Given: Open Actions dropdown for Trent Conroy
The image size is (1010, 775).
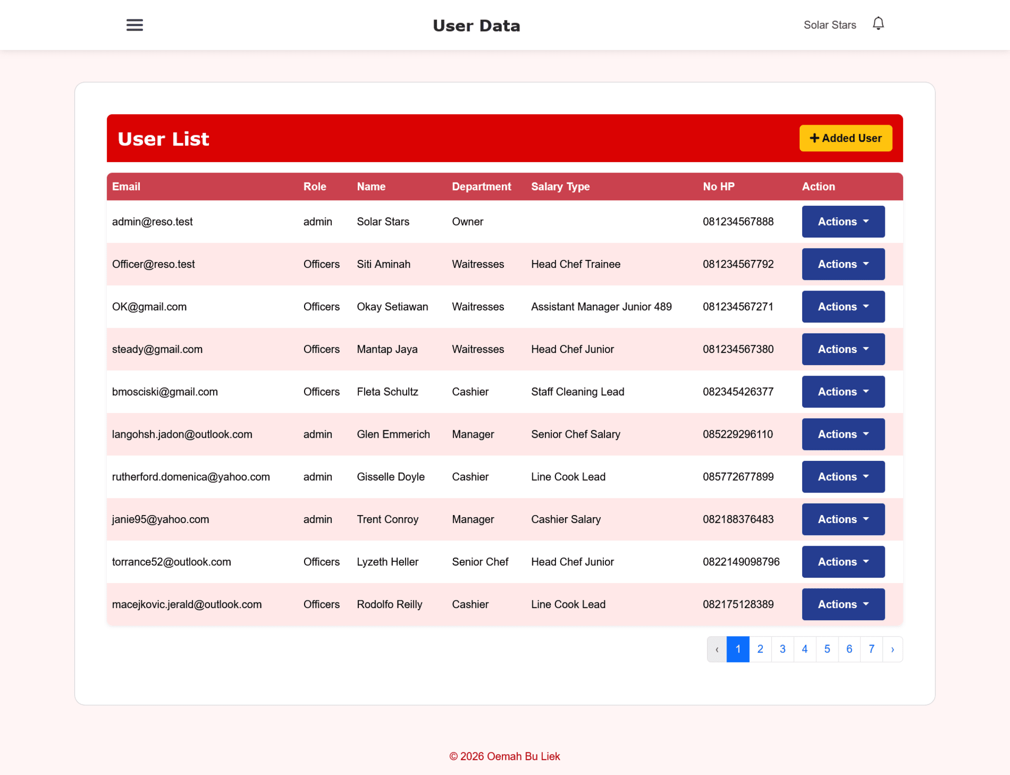Looking at the screenshot, I should point(843,519).
